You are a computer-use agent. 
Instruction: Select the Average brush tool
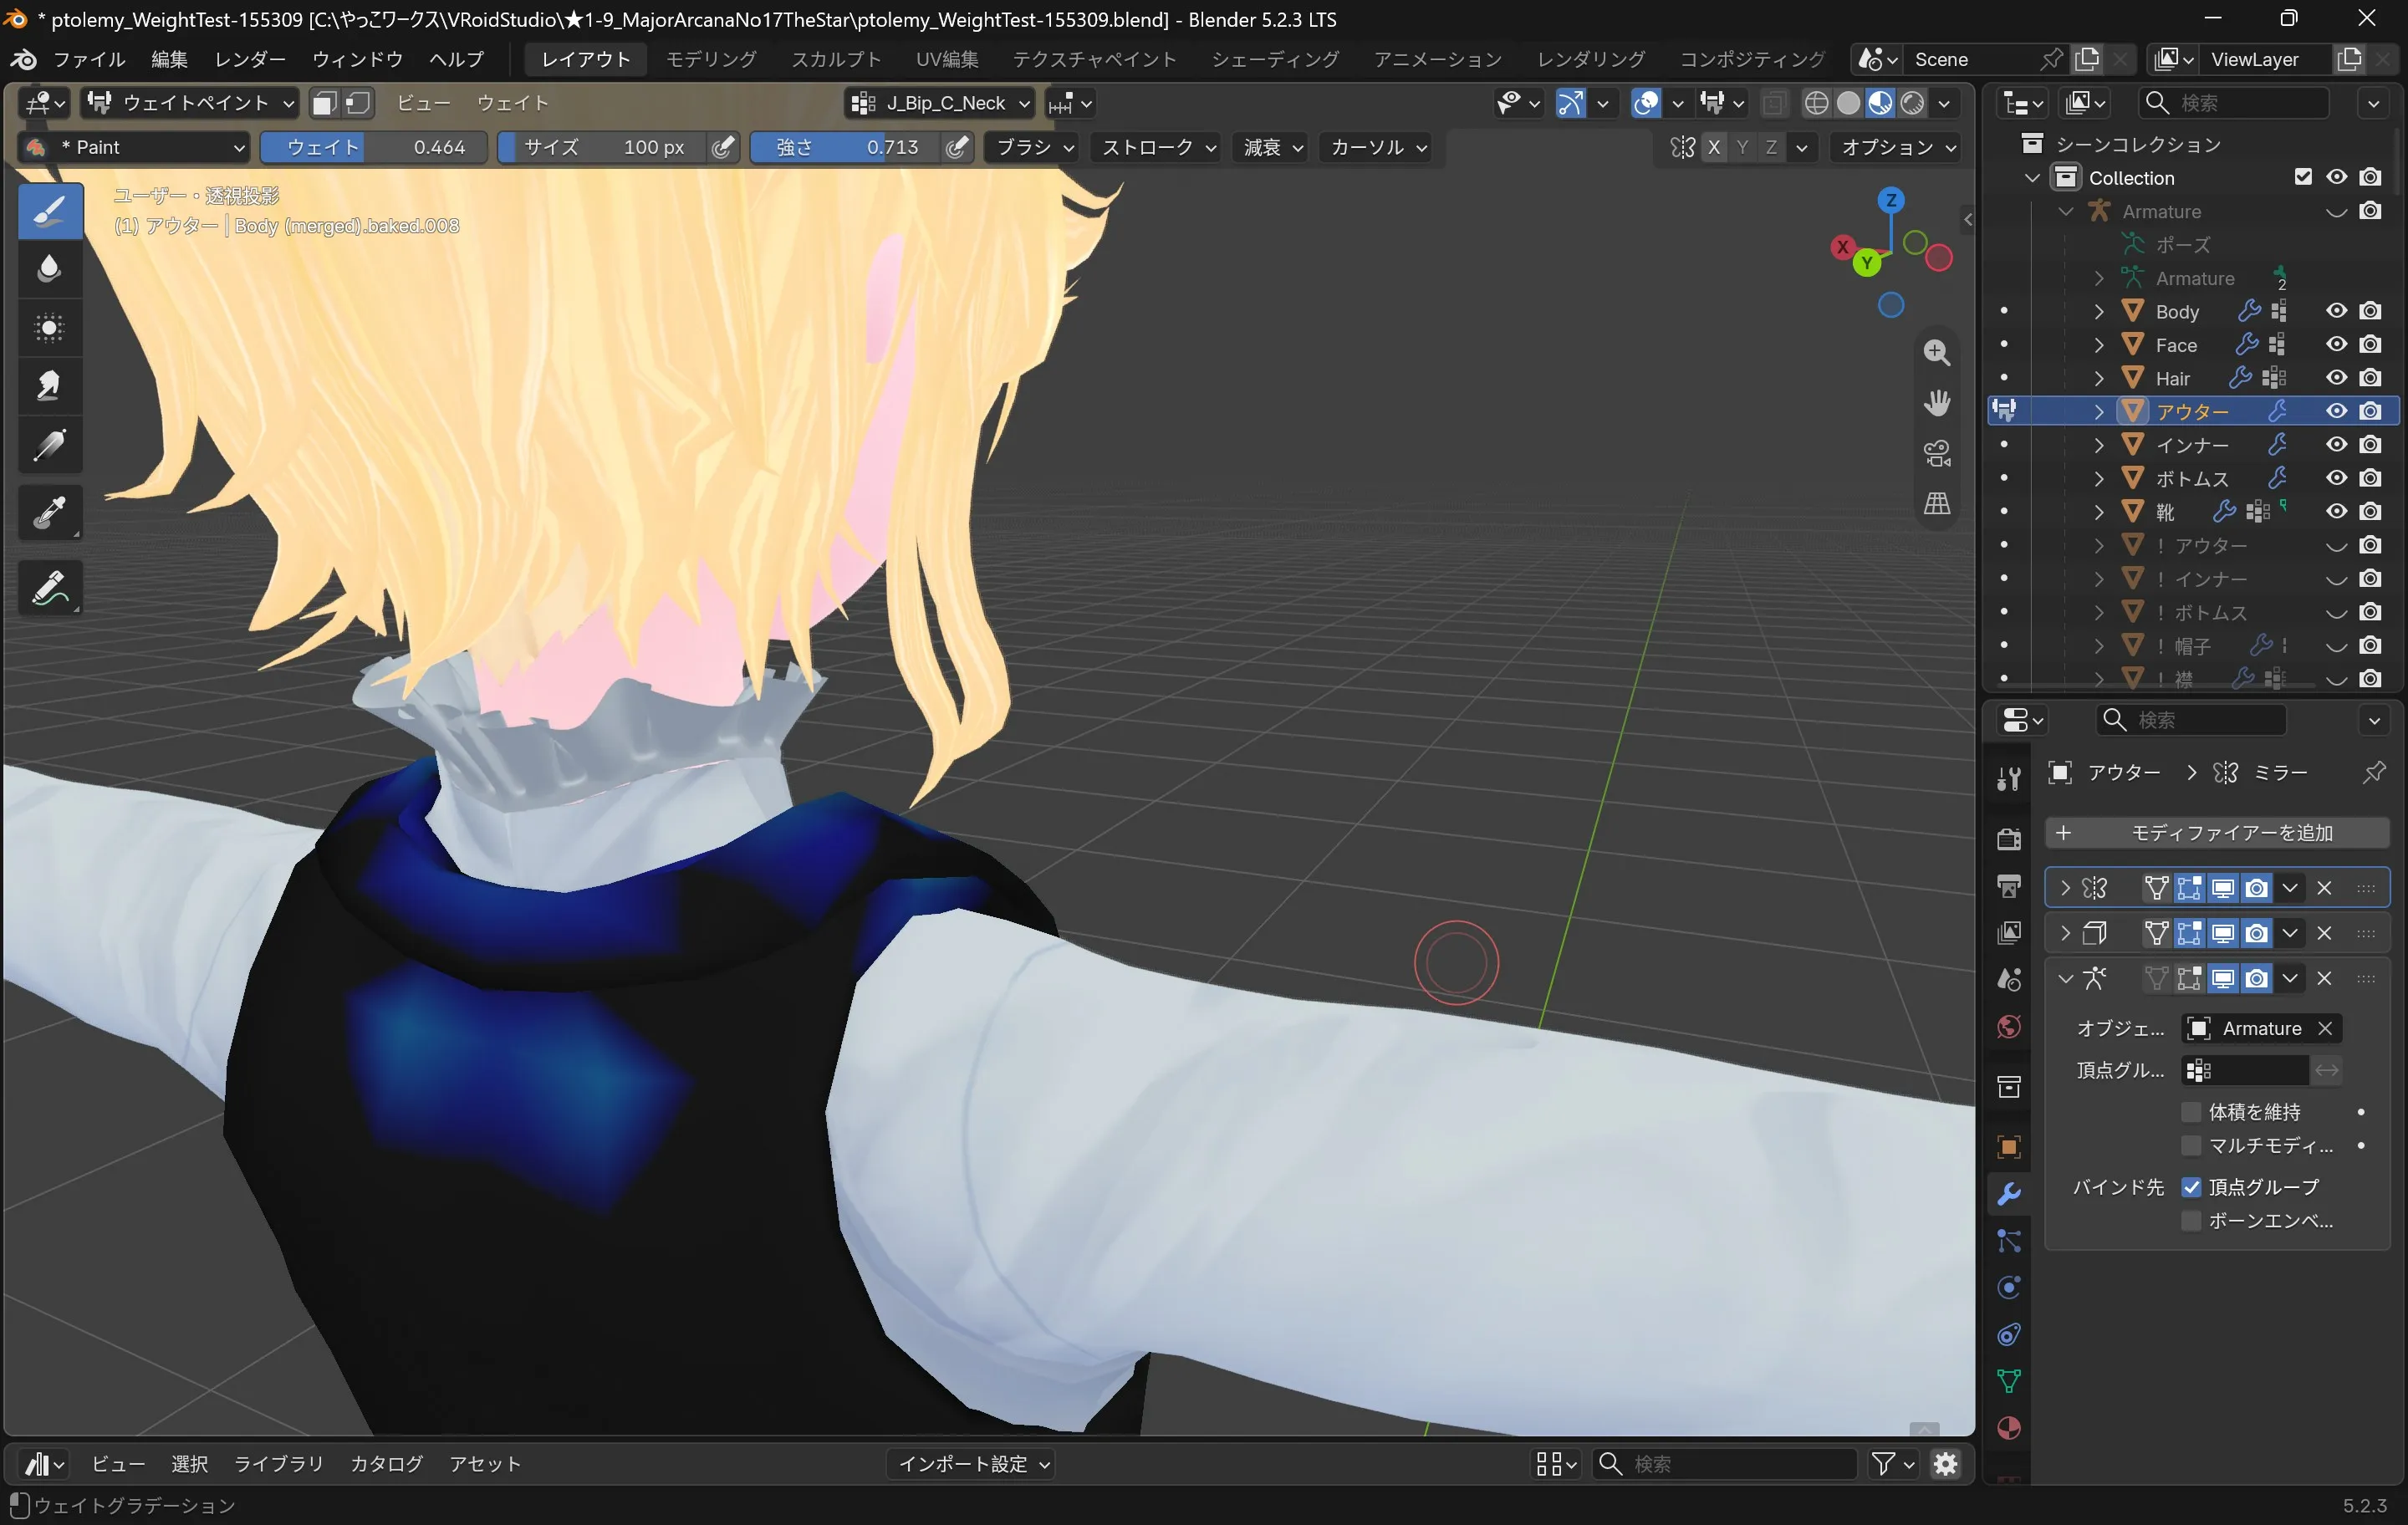point(50,327)
